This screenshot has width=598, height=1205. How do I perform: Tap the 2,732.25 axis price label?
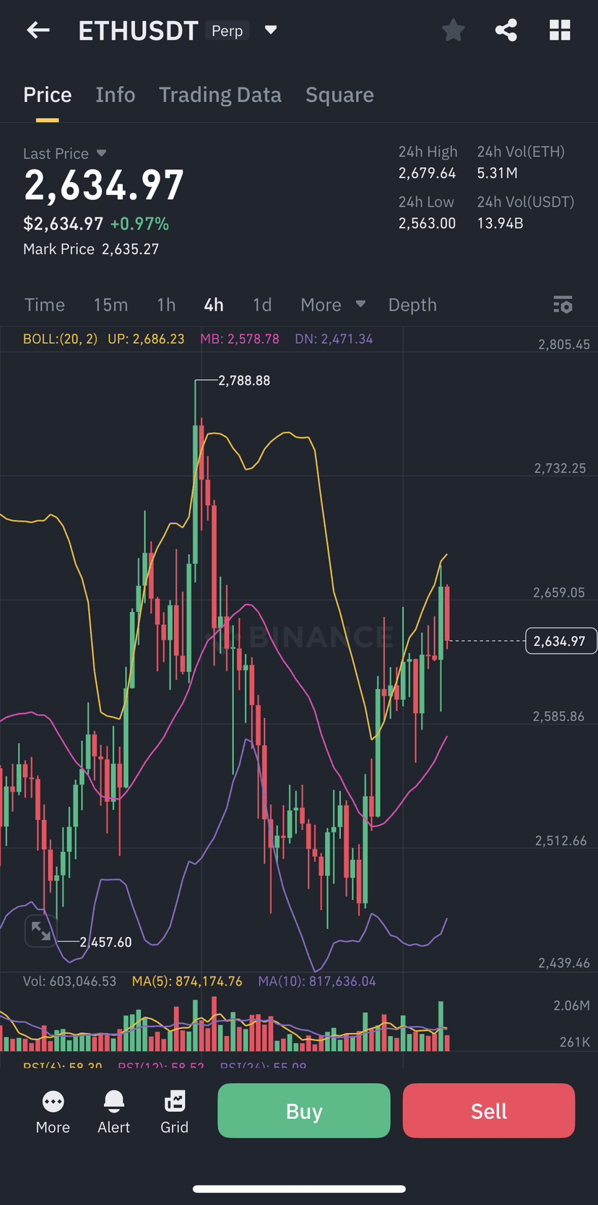pos(560,468)
